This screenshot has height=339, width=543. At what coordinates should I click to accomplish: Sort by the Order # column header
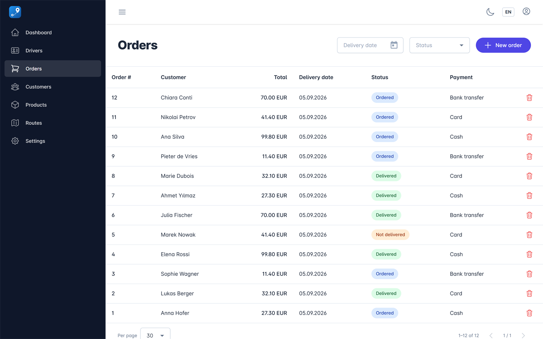[x=121, y=77]
